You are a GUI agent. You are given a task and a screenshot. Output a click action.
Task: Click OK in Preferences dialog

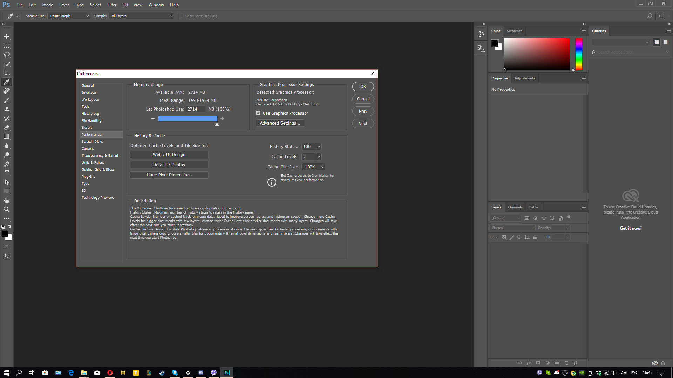tap(363, 87)
